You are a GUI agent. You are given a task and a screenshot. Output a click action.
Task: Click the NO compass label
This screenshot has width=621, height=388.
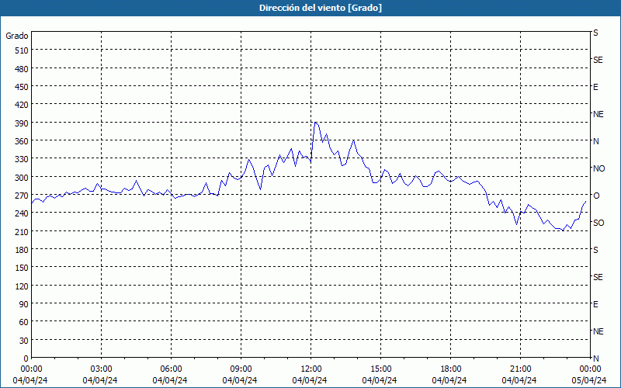pos(598,168)
